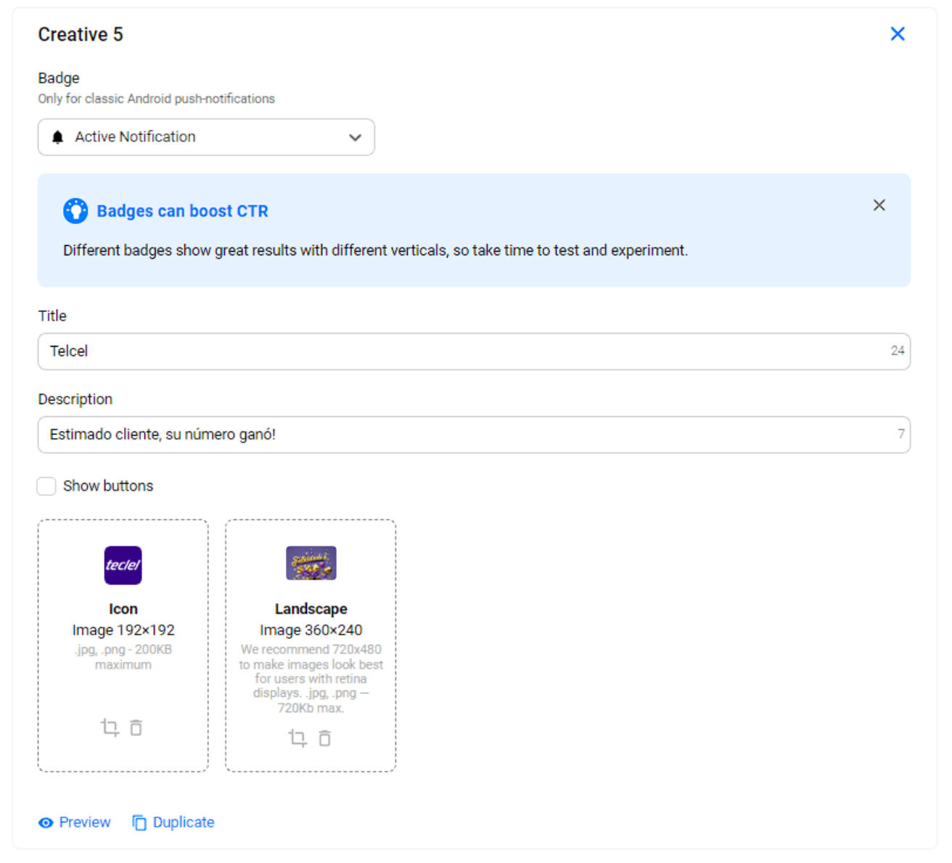Click the lightbulb tip icon
The image size is (952, 863).
75,211
